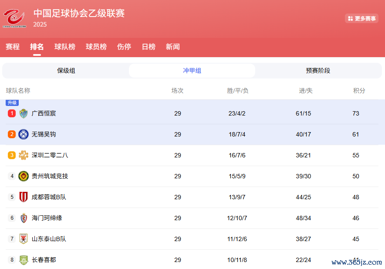Click the 无锡吴钩 team crest
The height and width of the screenshot is (269, 385).
[x=24, y=134]
